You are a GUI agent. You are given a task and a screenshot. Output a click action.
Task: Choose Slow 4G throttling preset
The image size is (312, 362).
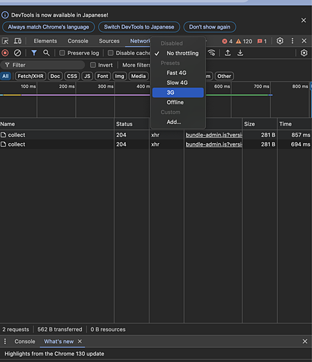coord(178,83)
